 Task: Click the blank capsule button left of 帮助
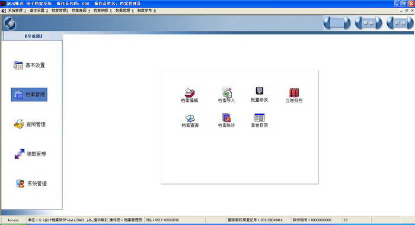337,23
